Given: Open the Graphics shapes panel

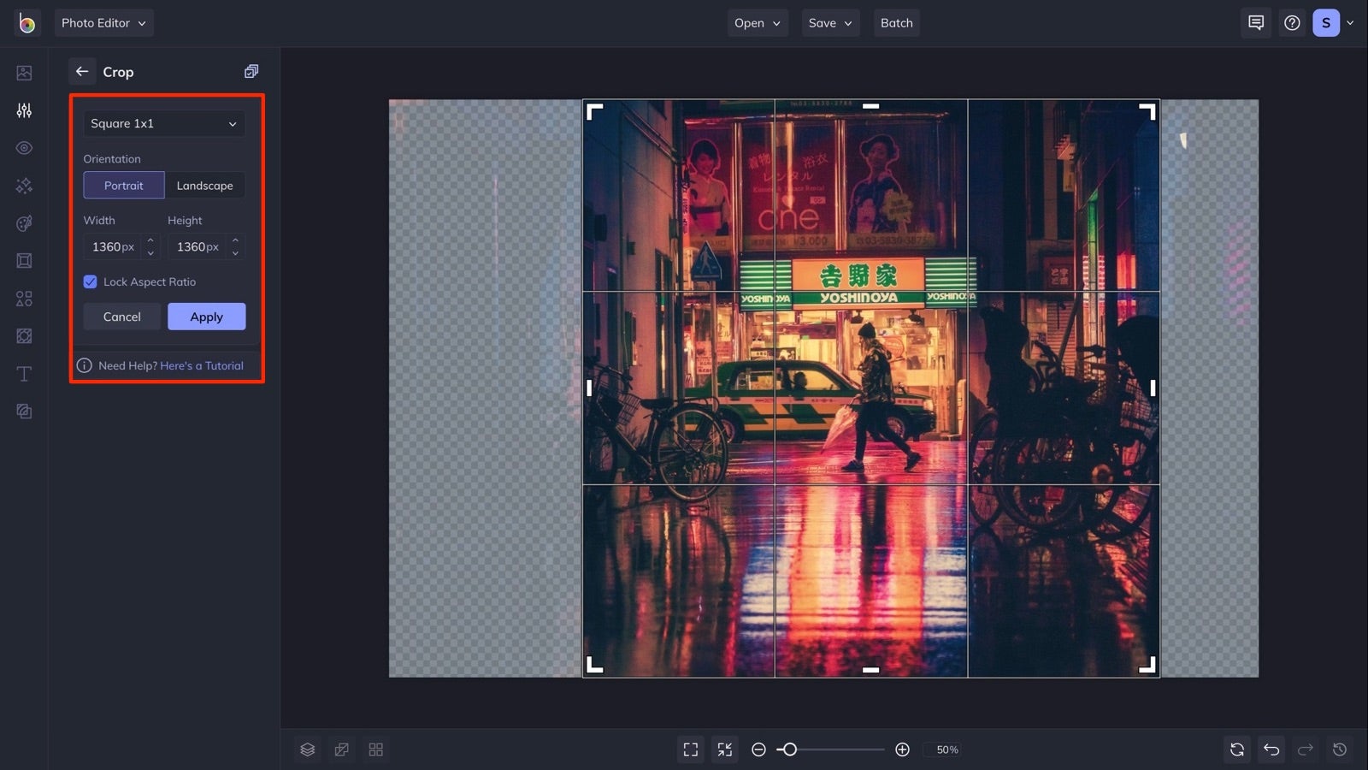Looking at the screenshot, I should (23, 299).
